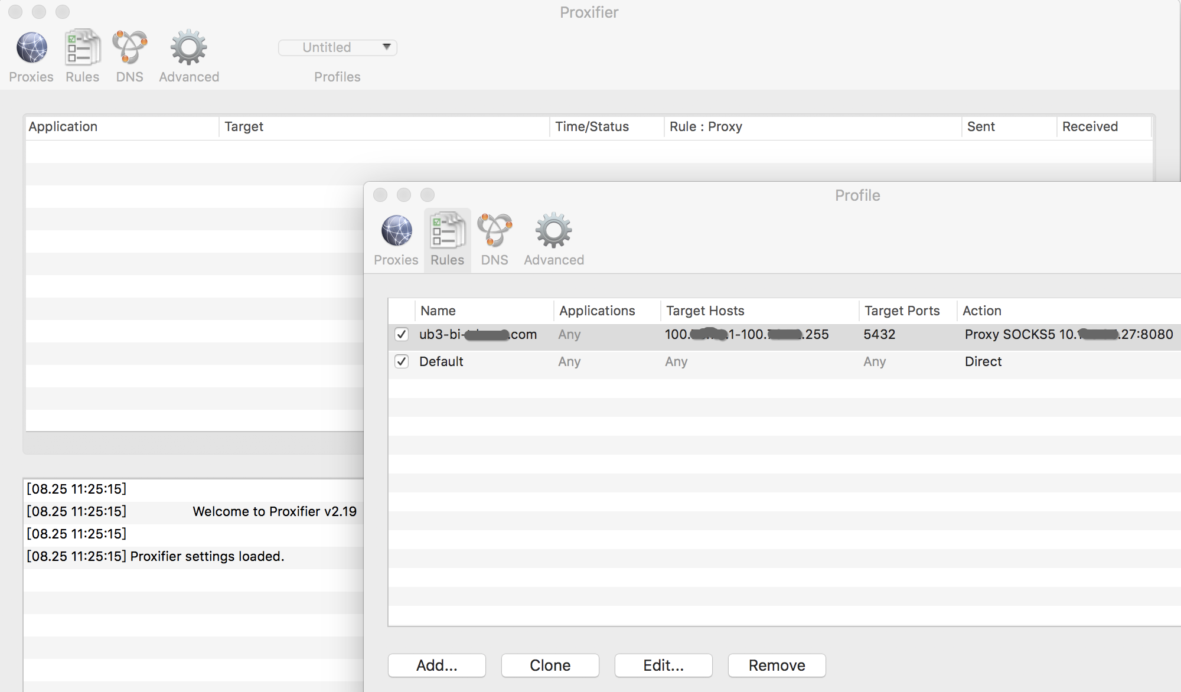Uncheck the Default rule checkbox
This screenshot has height=692, width=1181.
(402, 361)
